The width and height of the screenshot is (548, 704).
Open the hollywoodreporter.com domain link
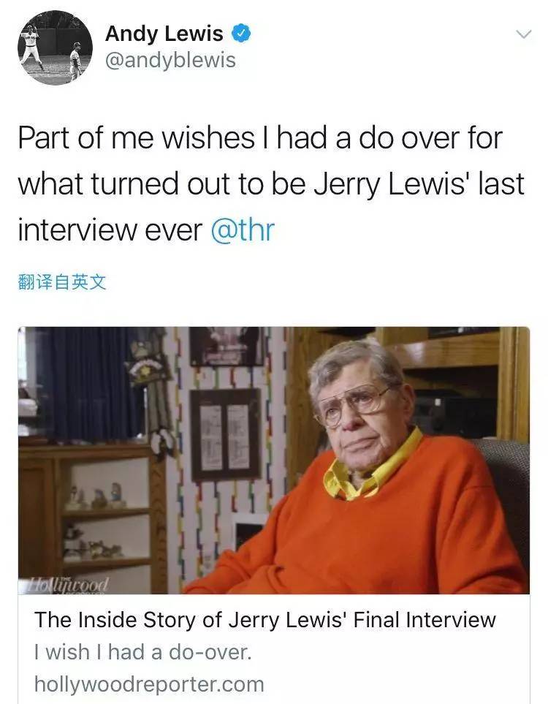148,684
